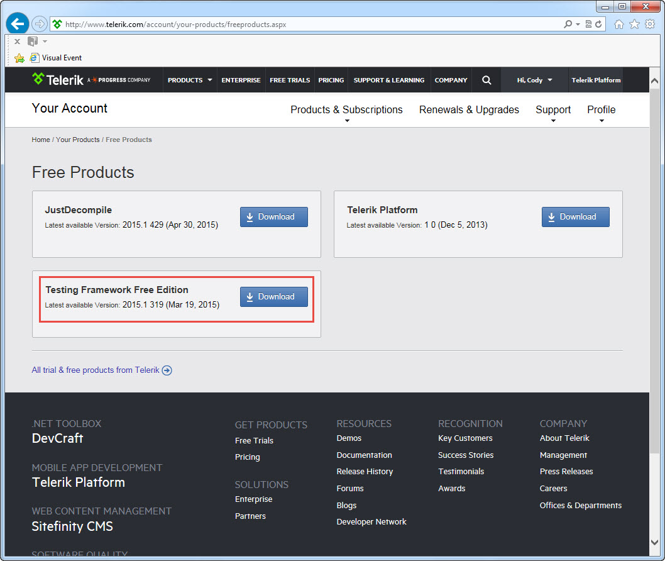Viewport: 665px width, 561px height.
Task: Download JustDecompile
Action: click(x=273, y=217)
